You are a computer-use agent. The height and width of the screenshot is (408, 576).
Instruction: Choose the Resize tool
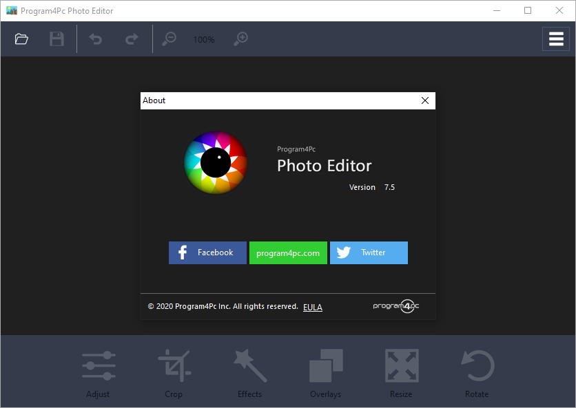(x=402, y=374)
